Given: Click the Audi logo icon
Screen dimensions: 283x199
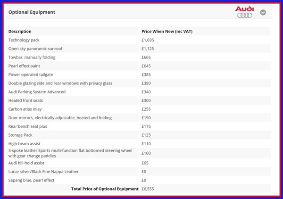Looking at the screenshot, I should 244,12.
